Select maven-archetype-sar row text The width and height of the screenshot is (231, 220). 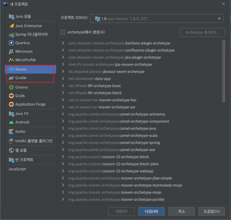(102, 107)
